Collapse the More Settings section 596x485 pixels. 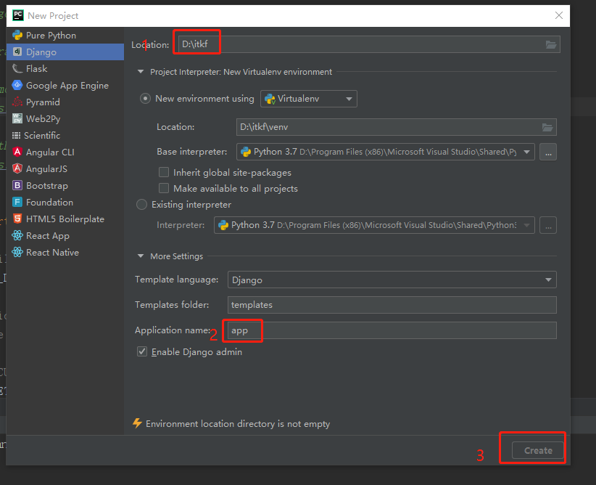[141, 256]
